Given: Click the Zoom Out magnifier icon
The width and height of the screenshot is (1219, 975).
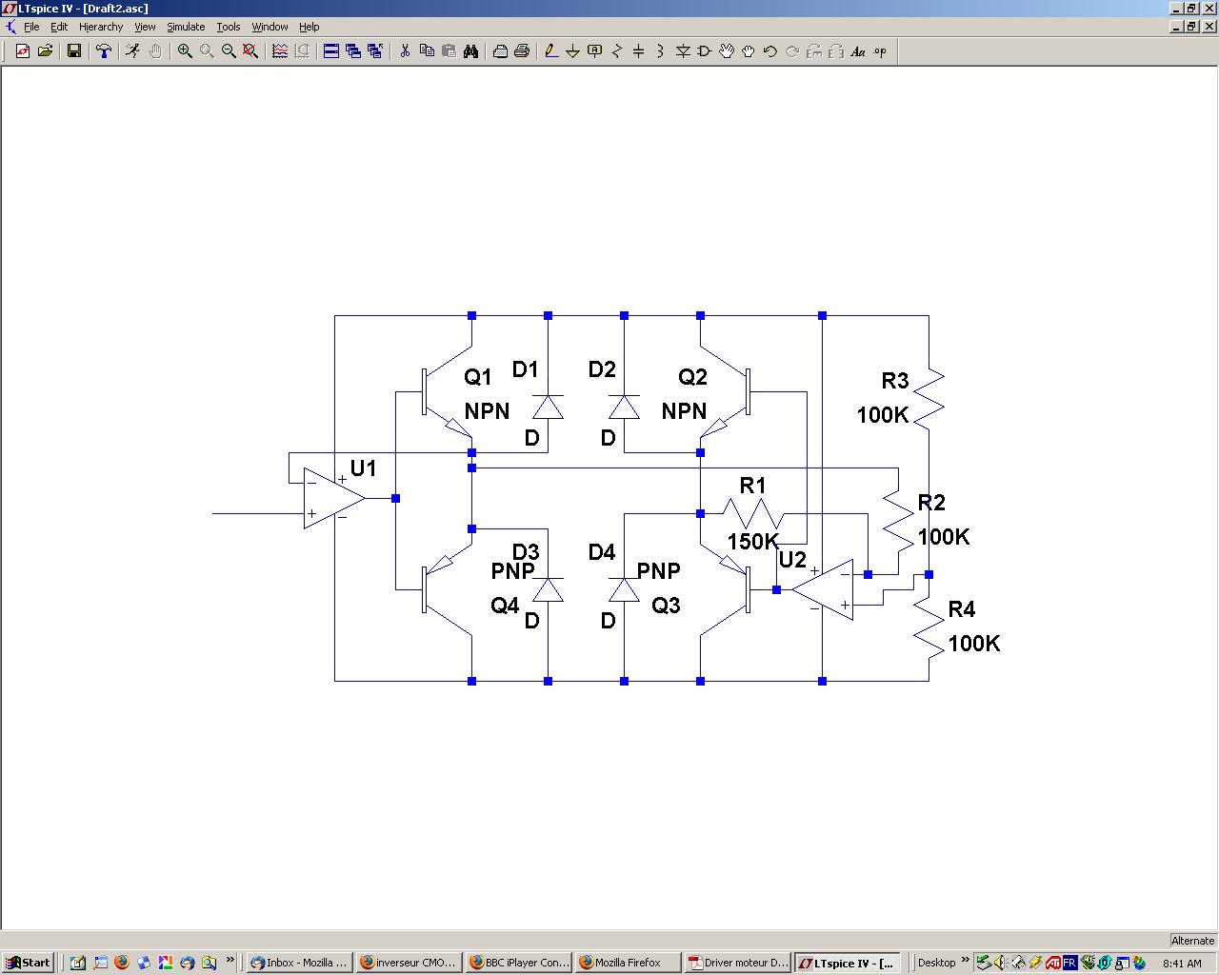Looking at the screenshot, I should [229, 51].
